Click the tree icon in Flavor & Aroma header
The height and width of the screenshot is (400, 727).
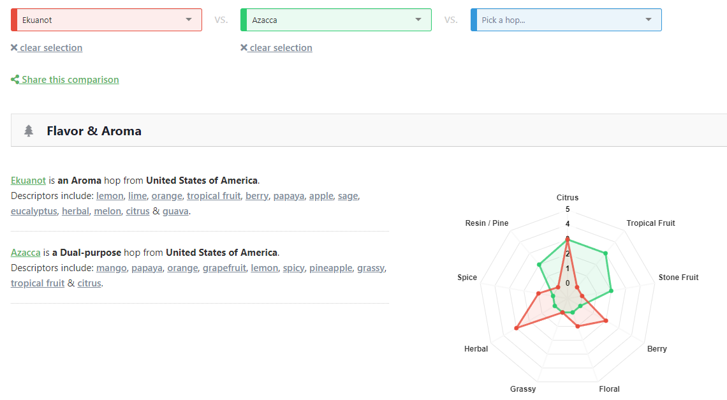(x=29, y=131)
